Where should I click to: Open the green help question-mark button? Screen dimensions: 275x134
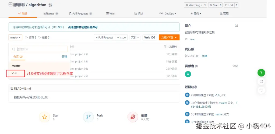261,73
